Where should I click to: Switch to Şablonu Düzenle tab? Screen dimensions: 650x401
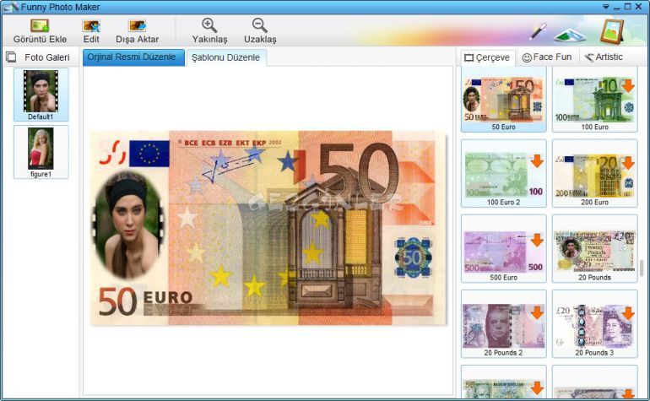(x=226, y=57)
